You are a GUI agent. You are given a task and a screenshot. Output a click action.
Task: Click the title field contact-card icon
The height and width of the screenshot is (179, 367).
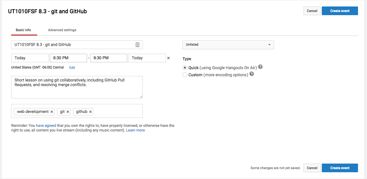pos(138,45)
